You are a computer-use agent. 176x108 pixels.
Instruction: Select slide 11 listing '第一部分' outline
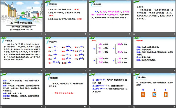(x=110, y=89)
